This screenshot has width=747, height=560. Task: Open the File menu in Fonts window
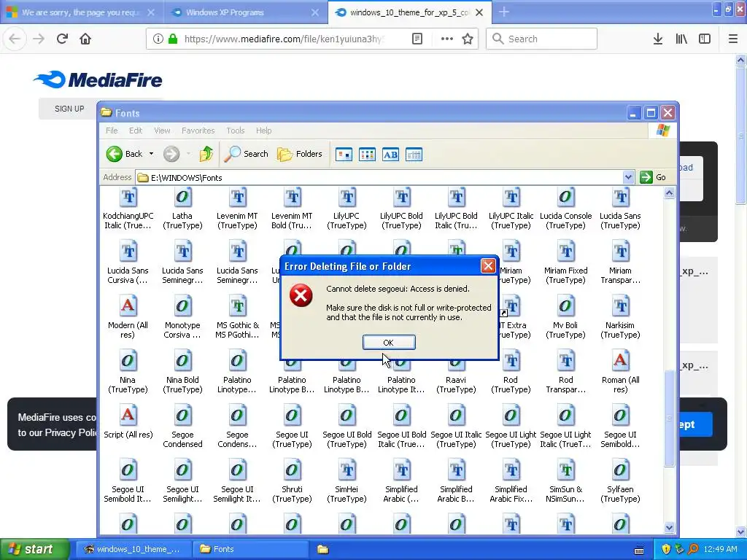(x=112, y=131)
